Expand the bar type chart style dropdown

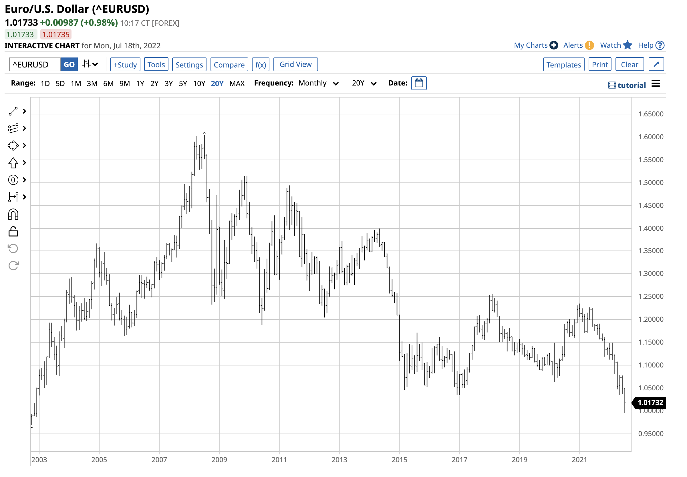tap(90, 64)
